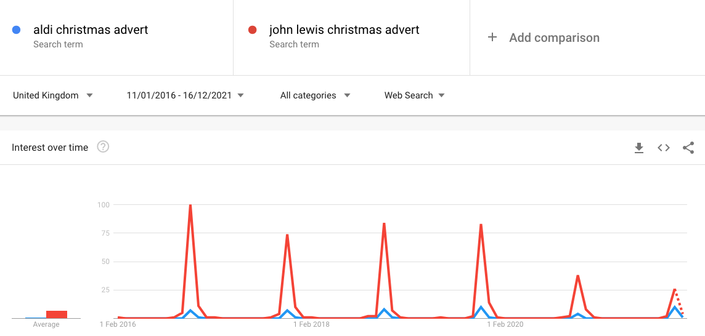Screen dimensions: 705x336
Task: Click the Interest over time heading
Action: (50, 147)
